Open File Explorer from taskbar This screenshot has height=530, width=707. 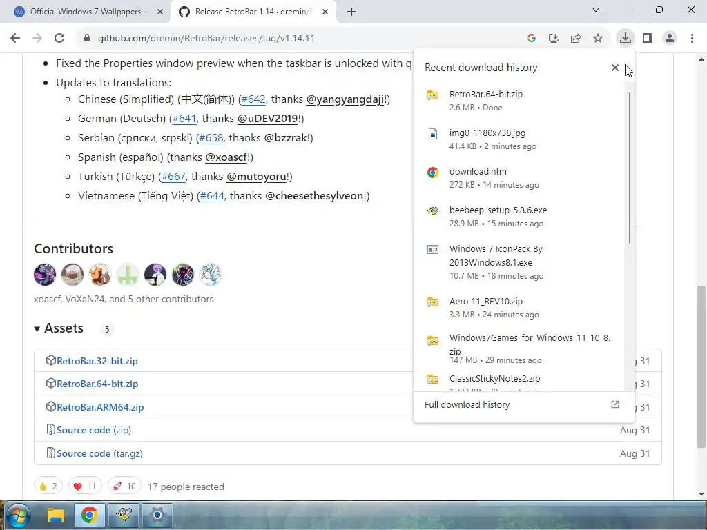coord(56,515)
